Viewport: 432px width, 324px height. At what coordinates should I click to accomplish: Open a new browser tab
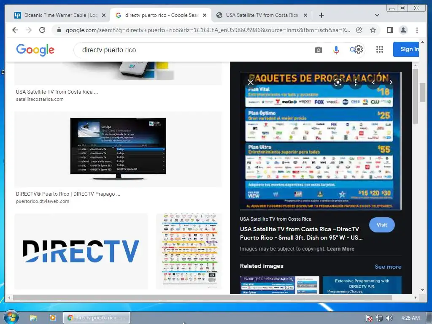321,15
